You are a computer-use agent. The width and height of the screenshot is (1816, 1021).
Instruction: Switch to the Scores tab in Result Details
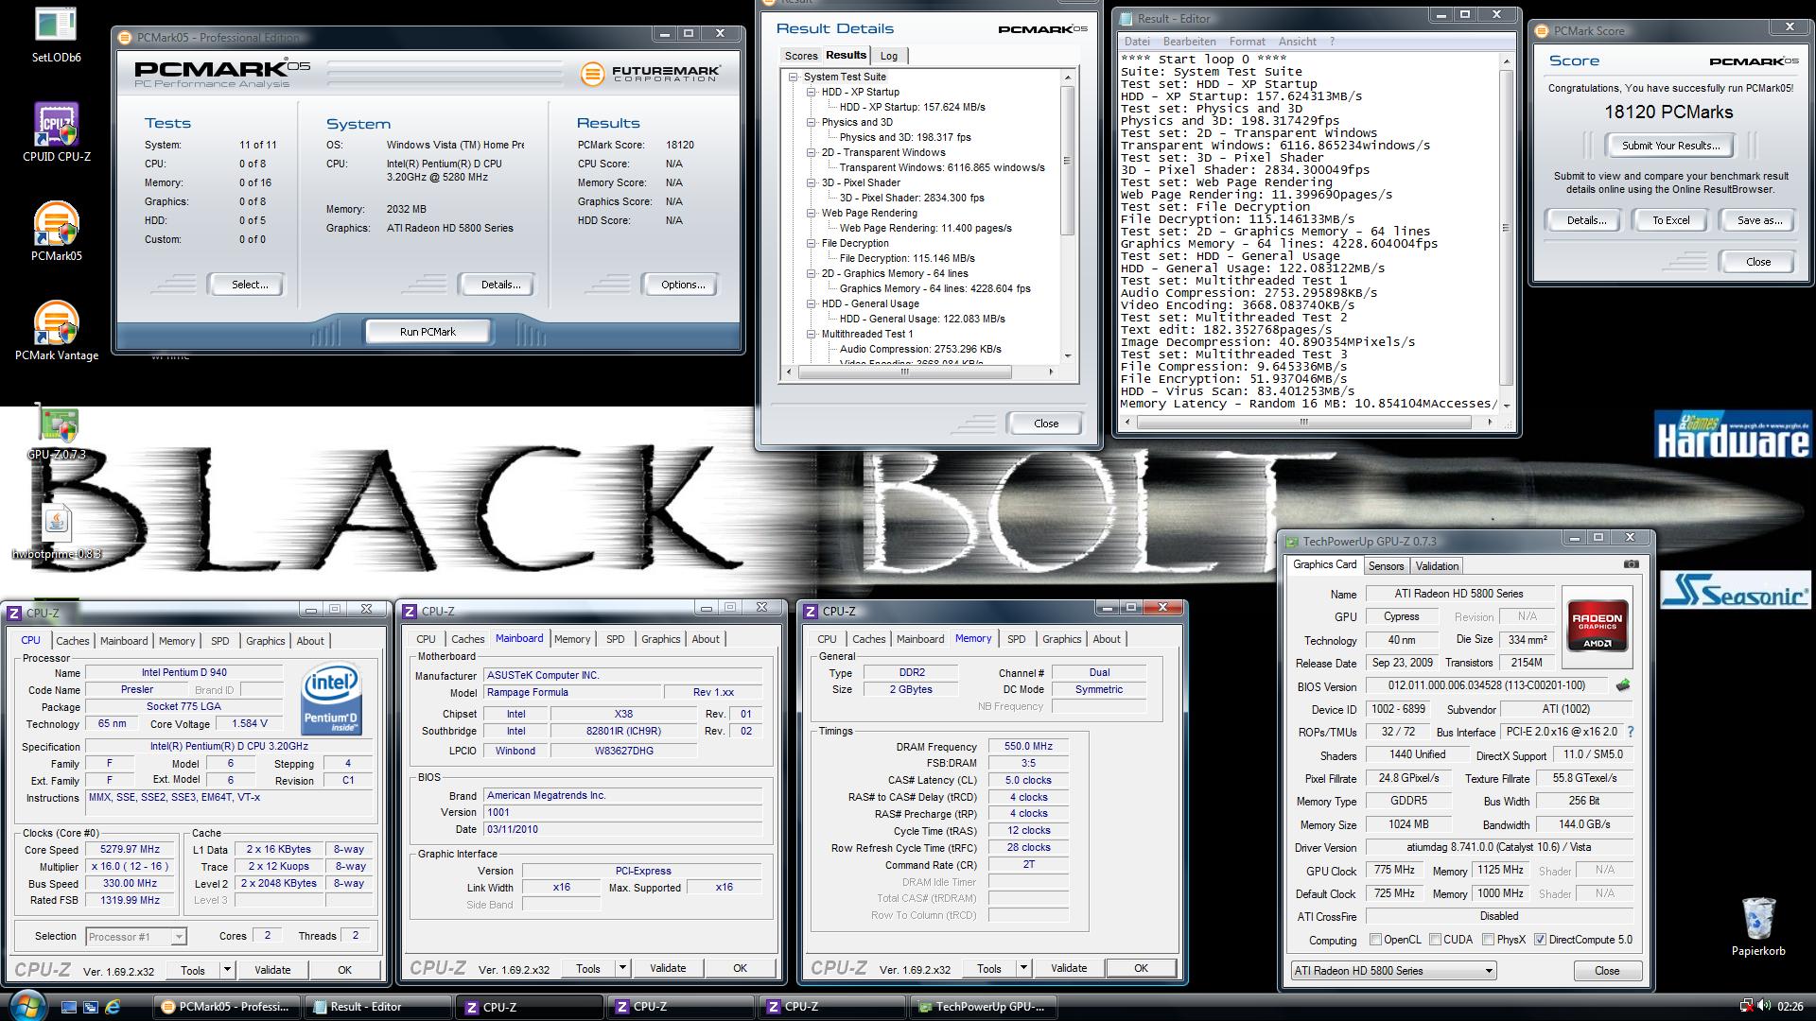[x=800, y=56]
